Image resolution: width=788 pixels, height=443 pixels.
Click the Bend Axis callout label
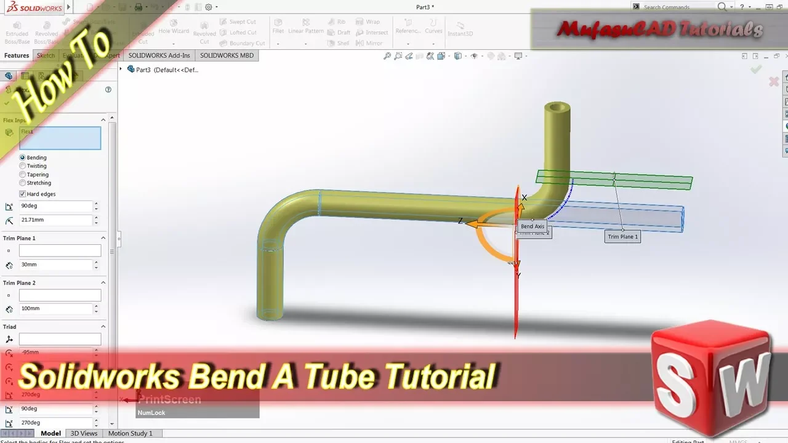(x=533, y=226)
